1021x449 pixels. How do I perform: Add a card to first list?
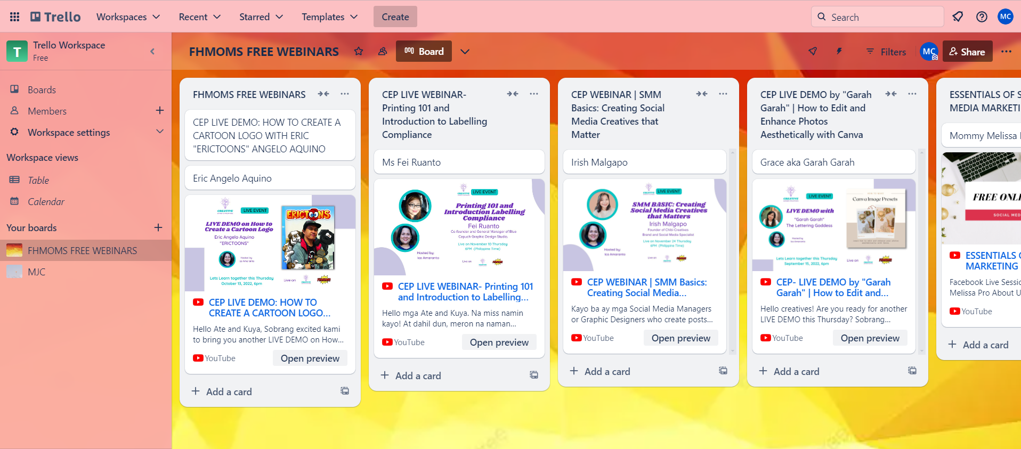[x=221, y=391]
